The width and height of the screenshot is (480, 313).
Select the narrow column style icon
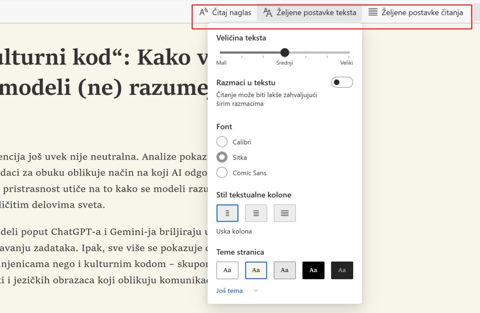coord(227,213)
